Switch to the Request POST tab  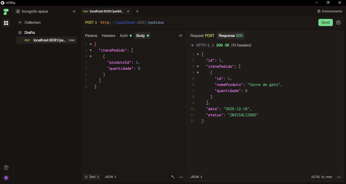[202, 36]
